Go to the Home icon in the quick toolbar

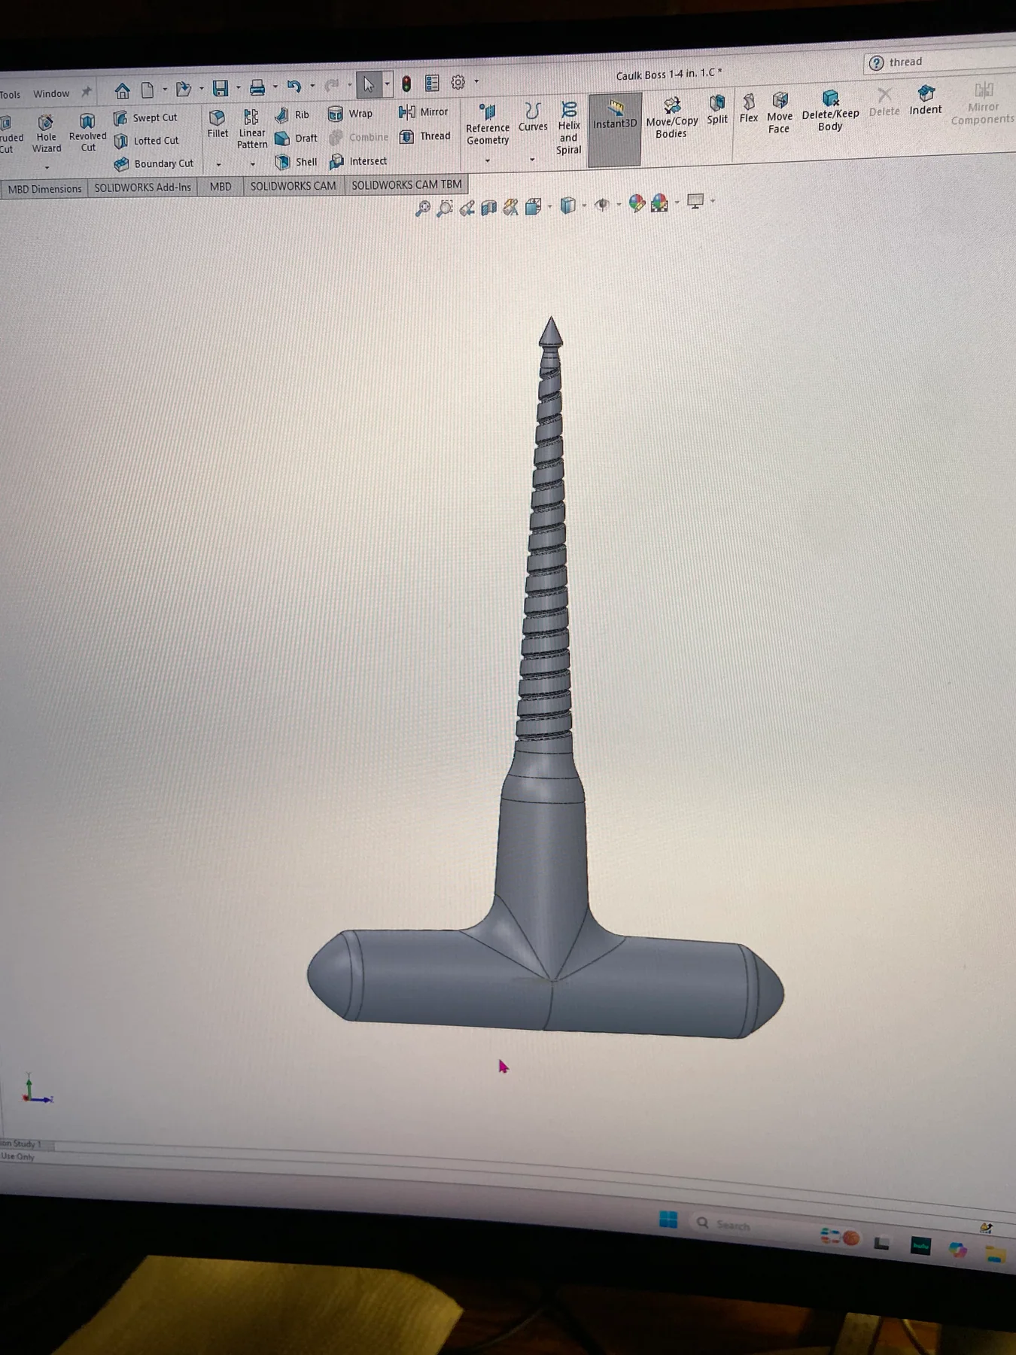122,91
